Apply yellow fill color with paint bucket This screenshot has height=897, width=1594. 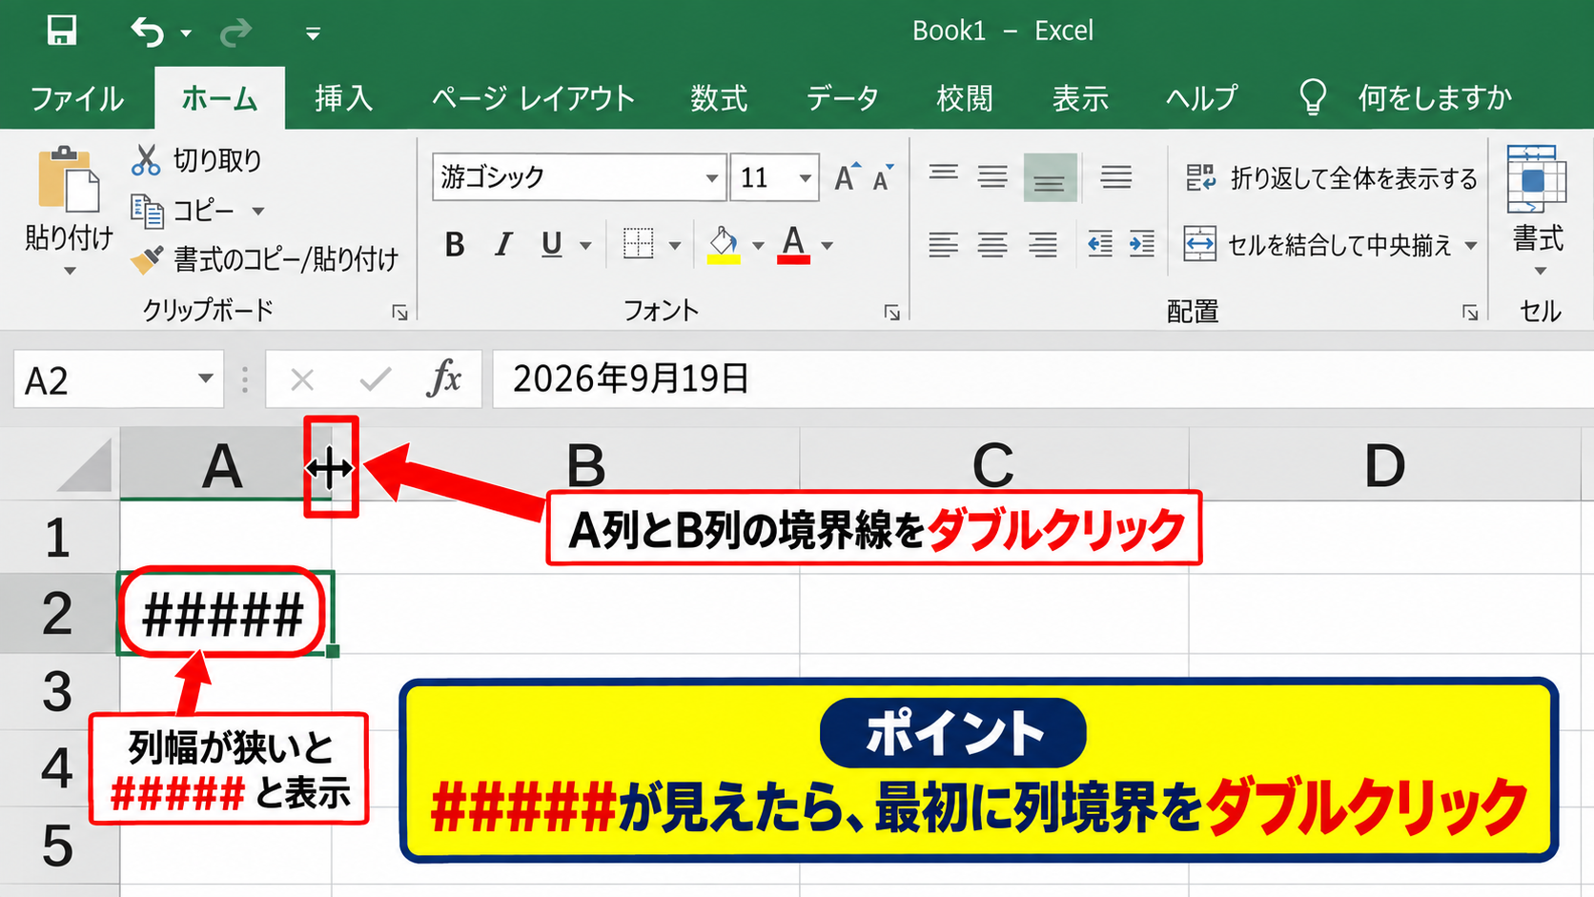point(724,245)
